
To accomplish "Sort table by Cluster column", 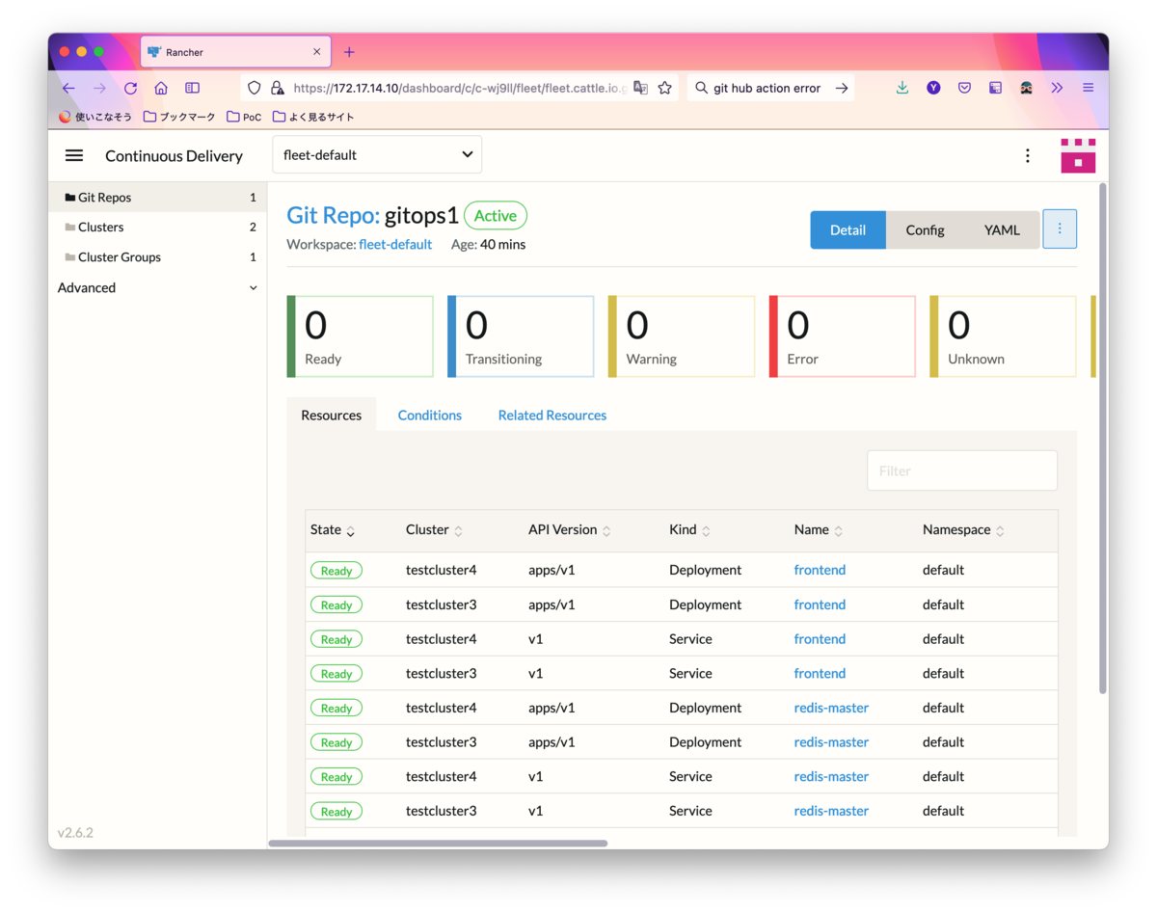I will pos(434,530).
